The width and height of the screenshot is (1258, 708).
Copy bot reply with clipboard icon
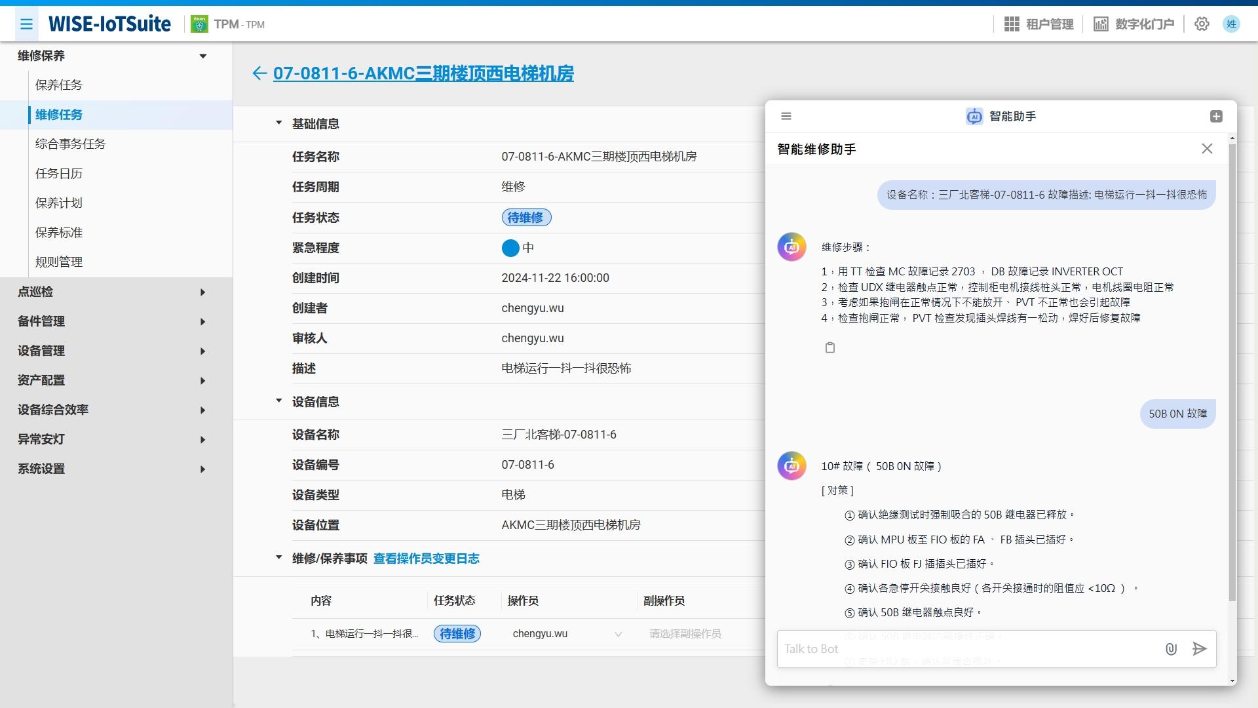tap(830, 347)
